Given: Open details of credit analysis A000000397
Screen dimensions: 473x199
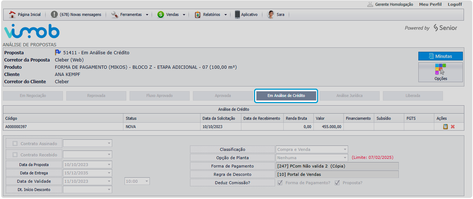Looking at the screenshot, I should [x=445, y=127].
